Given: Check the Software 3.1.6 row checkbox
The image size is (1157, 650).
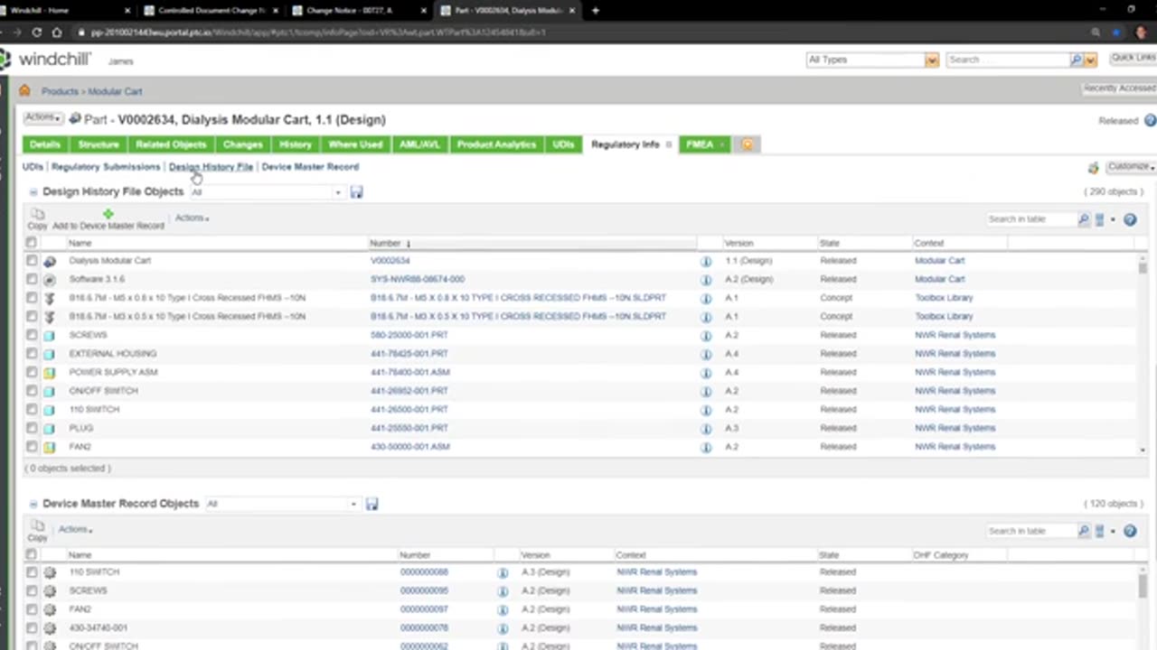Looking at the screenshot, I should (32, 279).
